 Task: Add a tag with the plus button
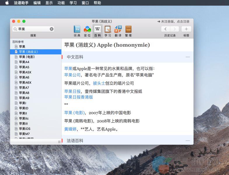[186, 29]
